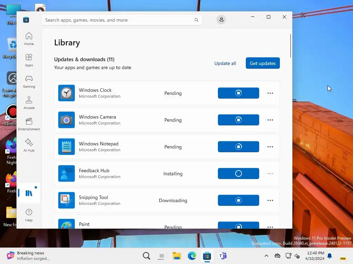Open Microsoft Teams from taskbar
Viewport: 353px width, 264px height.
pos(222,256)
